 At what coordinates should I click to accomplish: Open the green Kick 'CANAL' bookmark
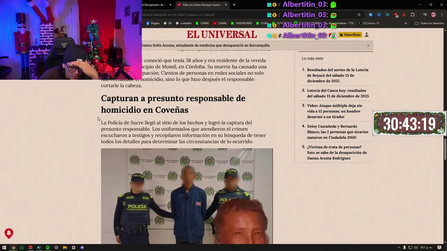[203, 23]
